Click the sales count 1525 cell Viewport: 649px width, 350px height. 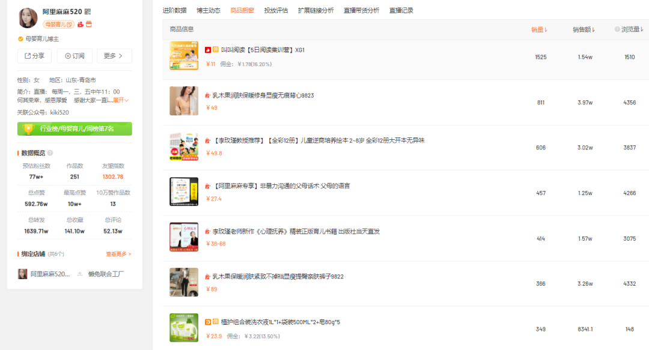pyautogui.click(x=541, y=57)
